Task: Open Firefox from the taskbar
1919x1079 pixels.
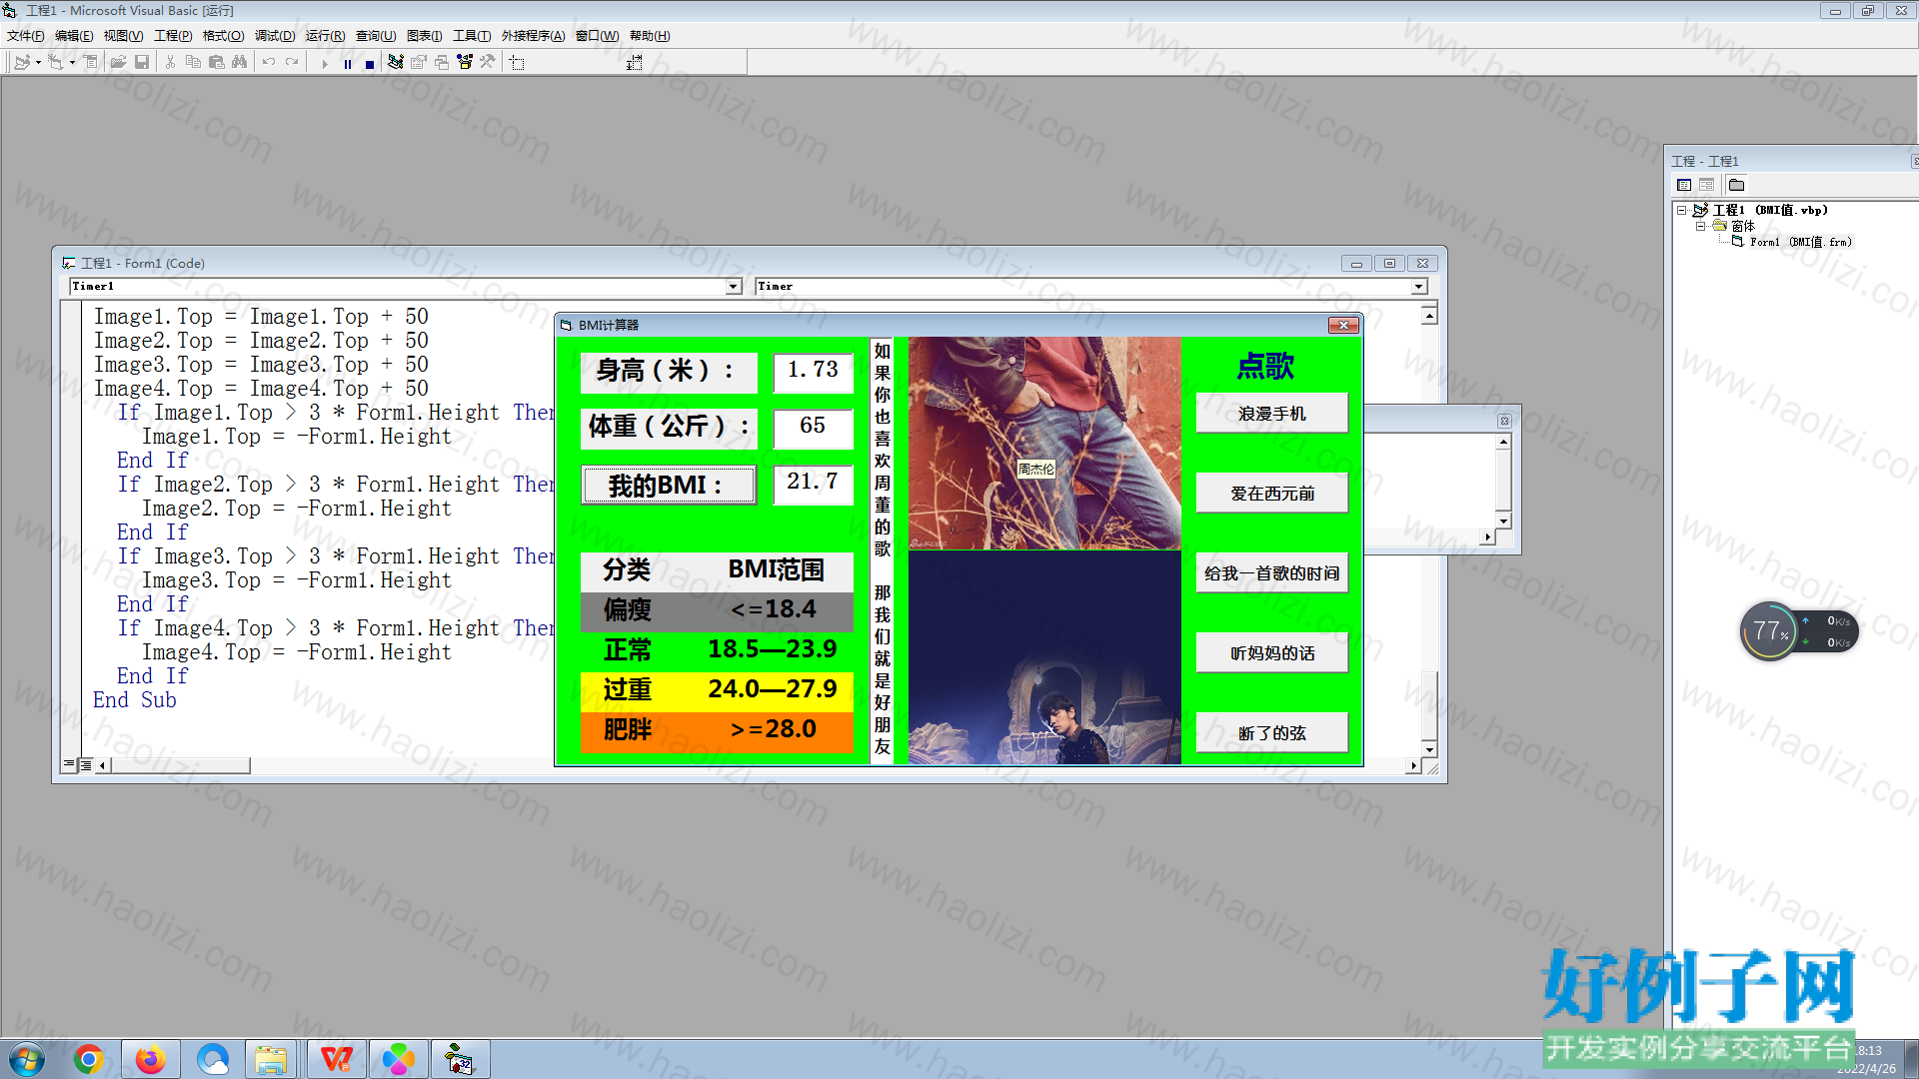Action: [151, 1059]
